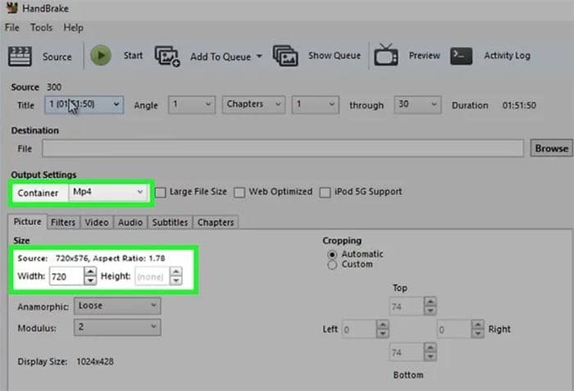Decrease Right crop with down arrow
This screenshot has height=391, width=574.
point(478,334)
